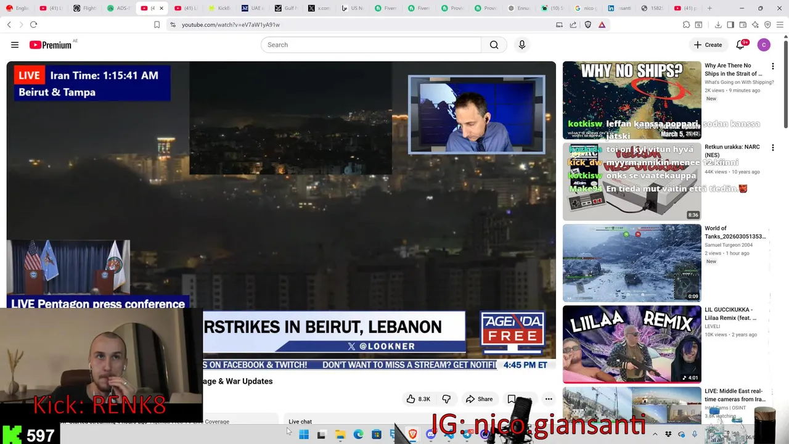
Task: Close the active YouTube tab
Action: tap(161, 8)
